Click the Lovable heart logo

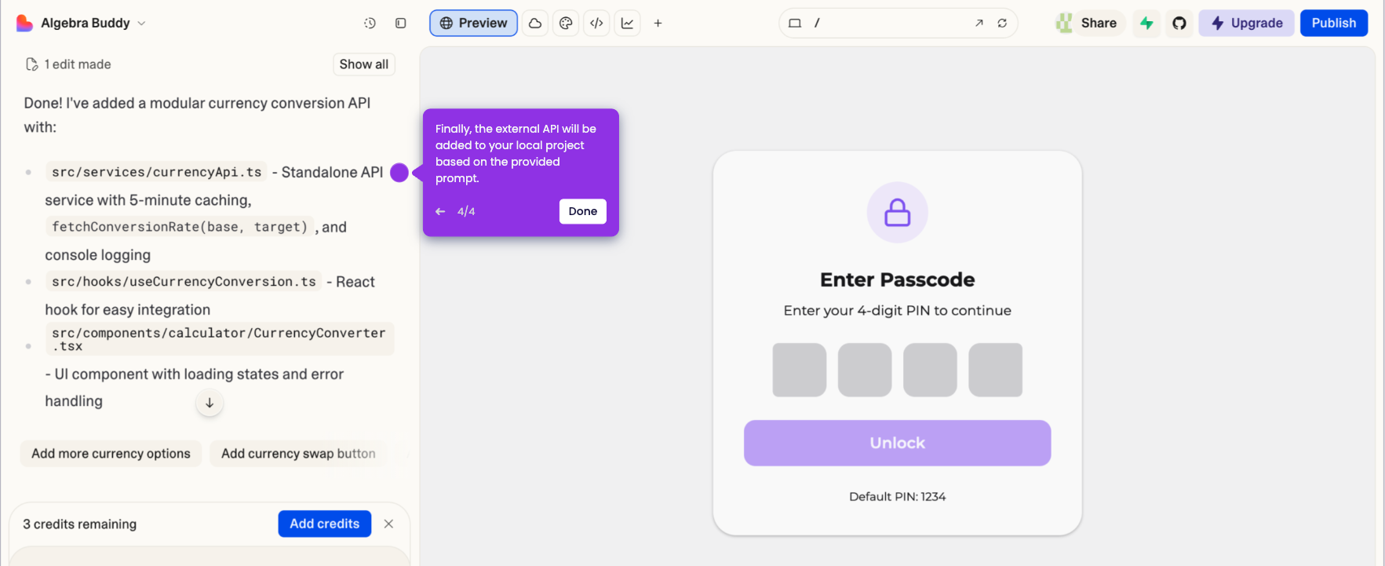pyautogui.click(x=24, y=24)
